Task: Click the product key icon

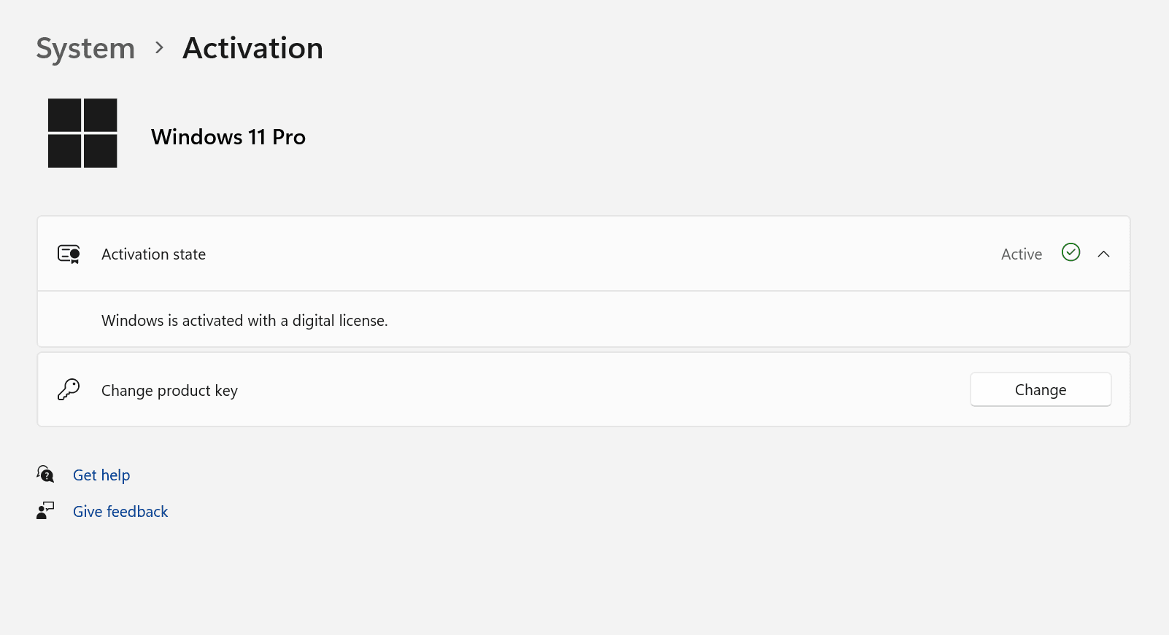Action: point(69,389)
